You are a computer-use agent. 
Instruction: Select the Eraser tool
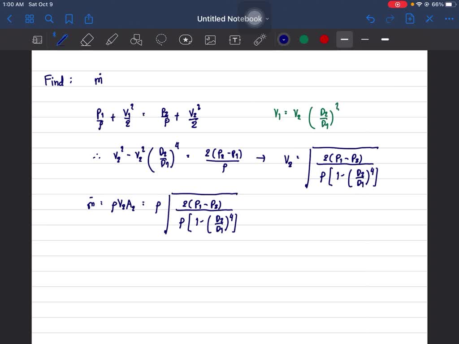86,40
